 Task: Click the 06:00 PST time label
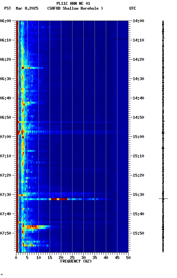pos(5,21)
